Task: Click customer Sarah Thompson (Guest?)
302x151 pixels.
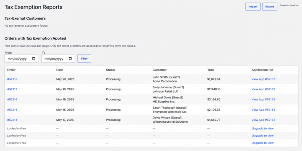Action: [x=170, y=107]
